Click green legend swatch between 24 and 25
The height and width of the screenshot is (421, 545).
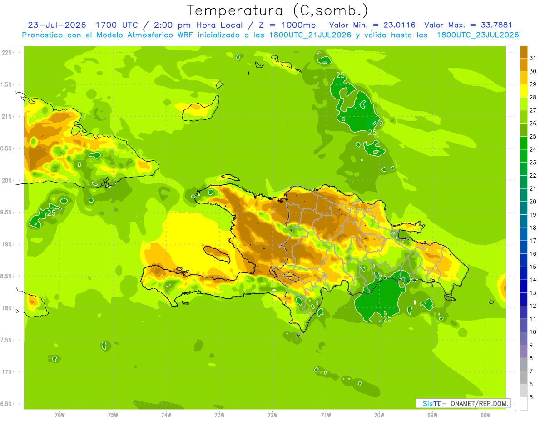point(524,143)
